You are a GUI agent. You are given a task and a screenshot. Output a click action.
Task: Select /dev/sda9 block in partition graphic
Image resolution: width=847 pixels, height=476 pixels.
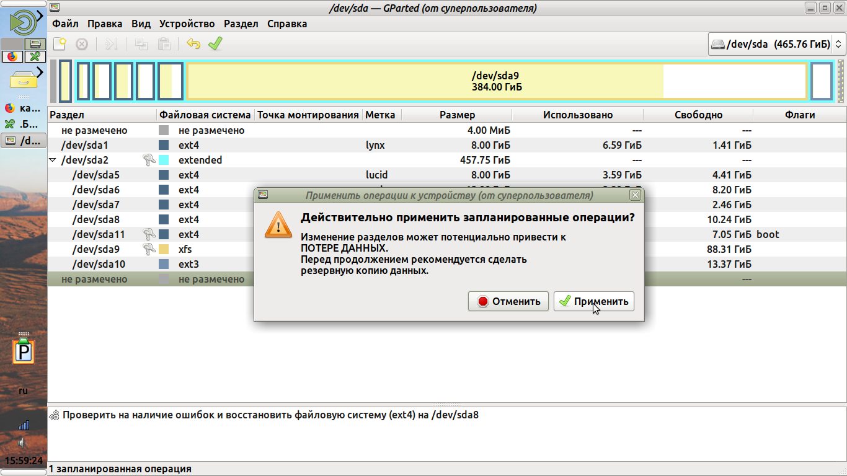point(497,81)
